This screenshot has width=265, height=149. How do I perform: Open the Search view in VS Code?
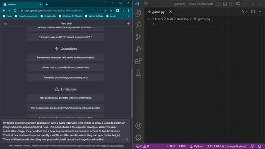click(x=138, y=25)
